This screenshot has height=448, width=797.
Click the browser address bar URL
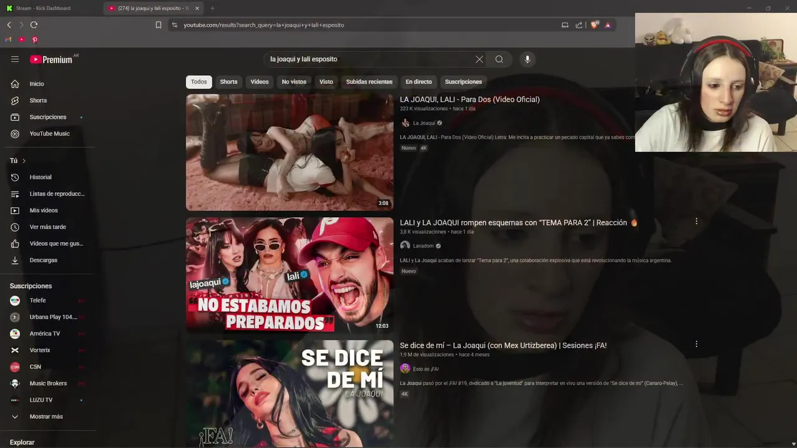coord(263,25)
